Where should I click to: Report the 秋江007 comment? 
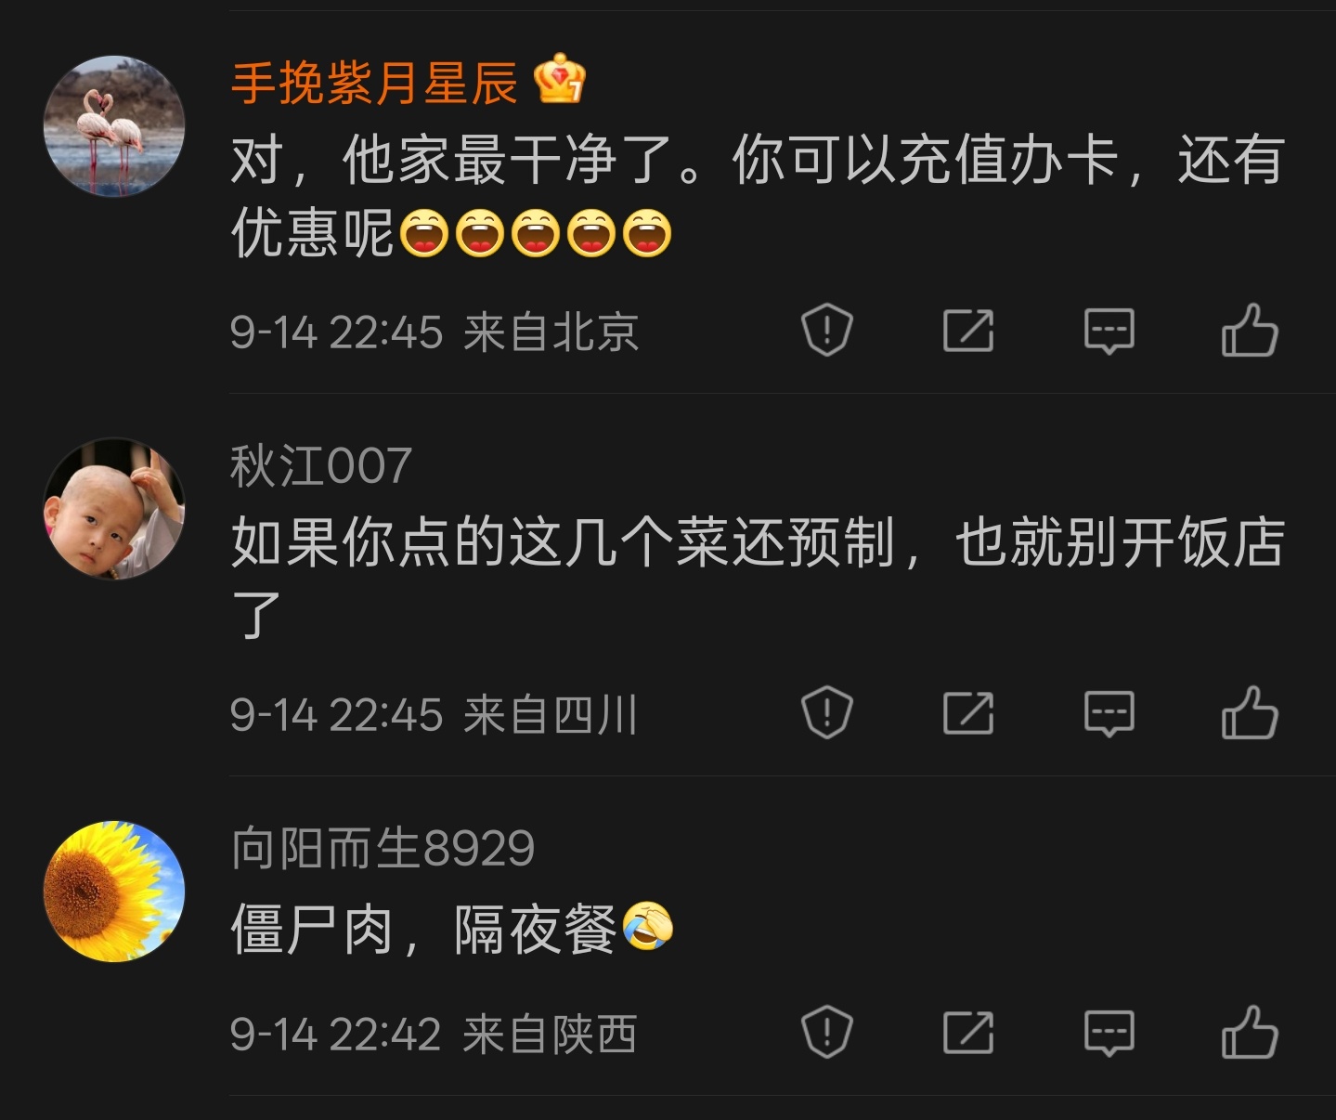pos(826,713)
